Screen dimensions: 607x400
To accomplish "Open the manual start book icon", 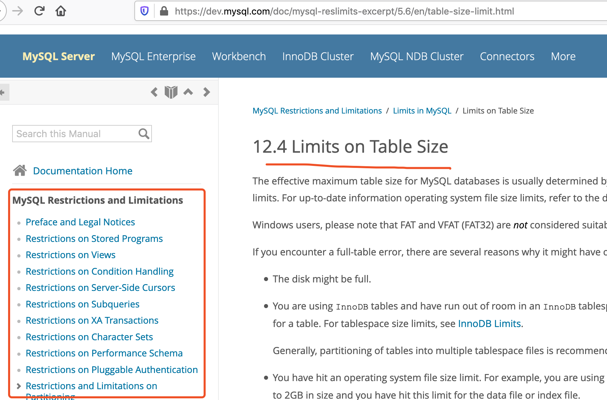I will [x=171, y=92].
